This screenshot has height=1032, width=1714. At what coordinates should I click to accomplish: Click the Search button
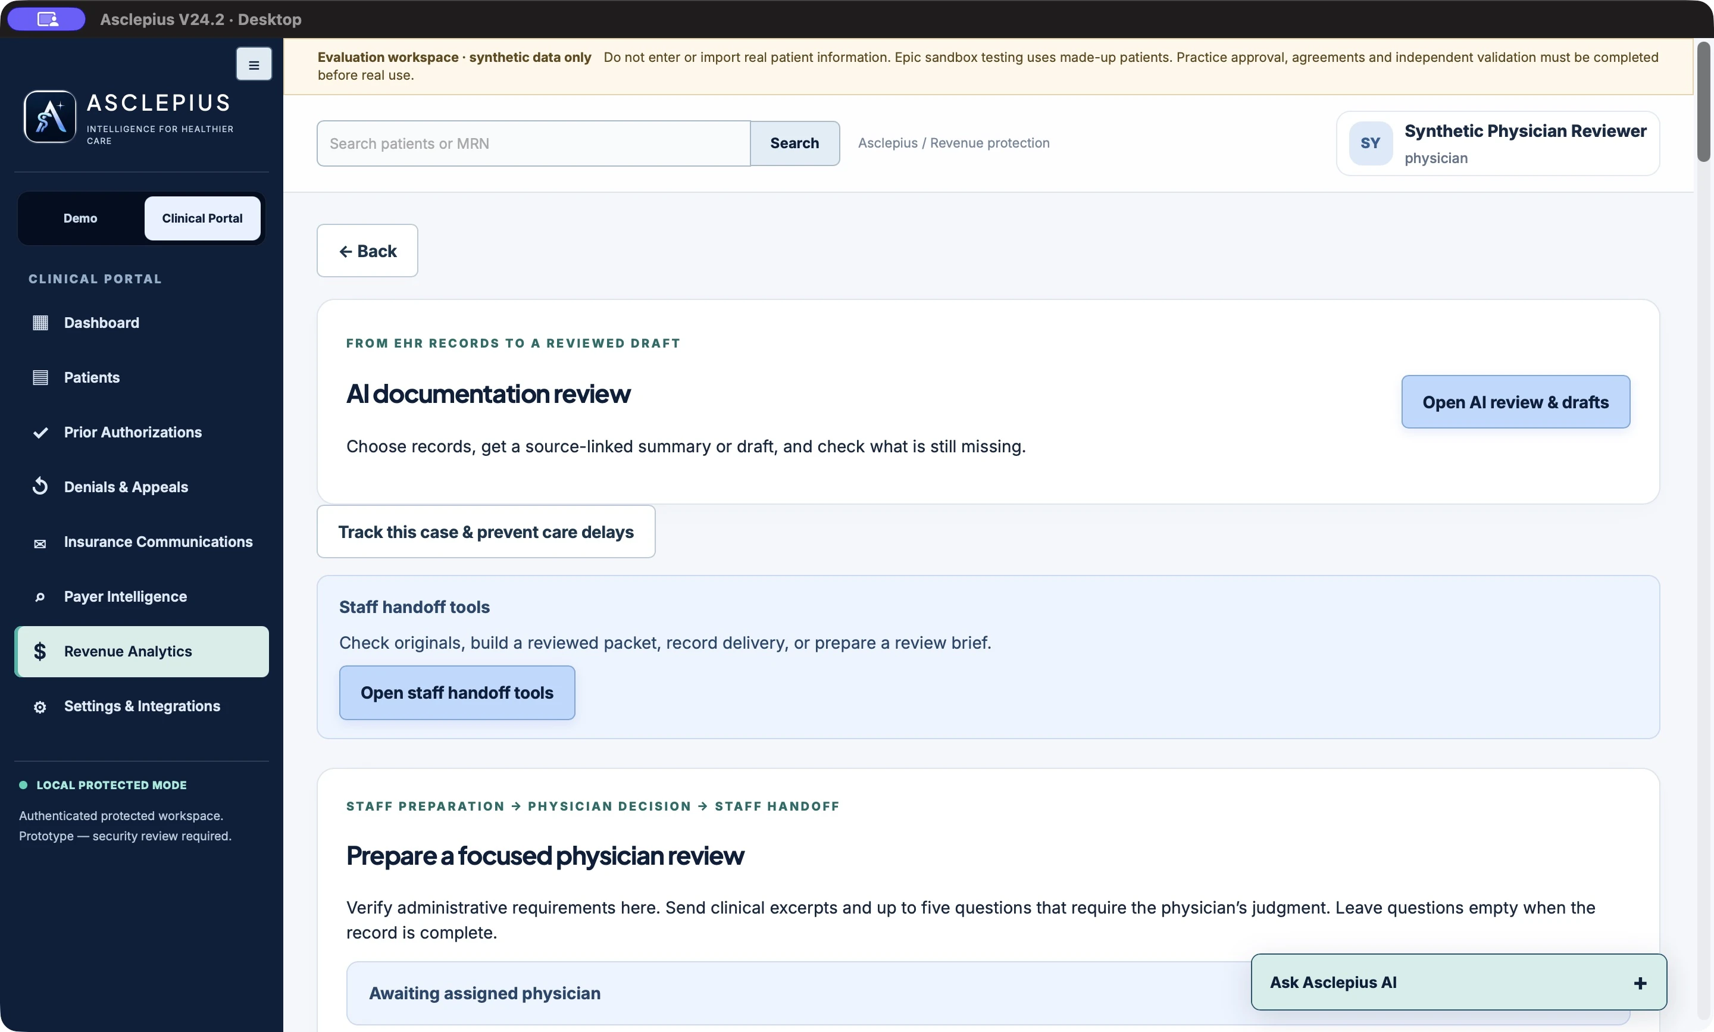click(x=795, y=143)
